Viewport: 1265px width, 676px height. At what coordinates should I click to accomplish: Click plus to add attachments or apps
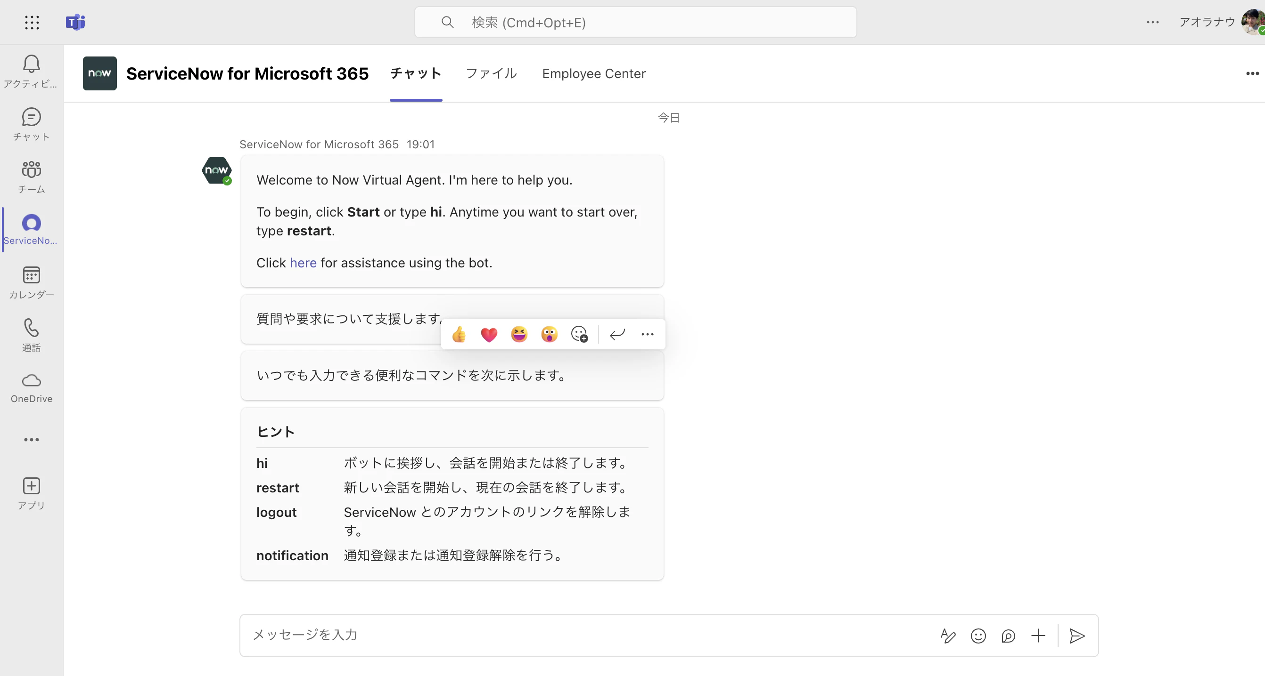[x=1038, y=636]
